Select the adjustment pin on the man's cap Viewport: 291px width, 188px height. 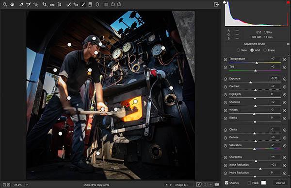tap(94, 38)
